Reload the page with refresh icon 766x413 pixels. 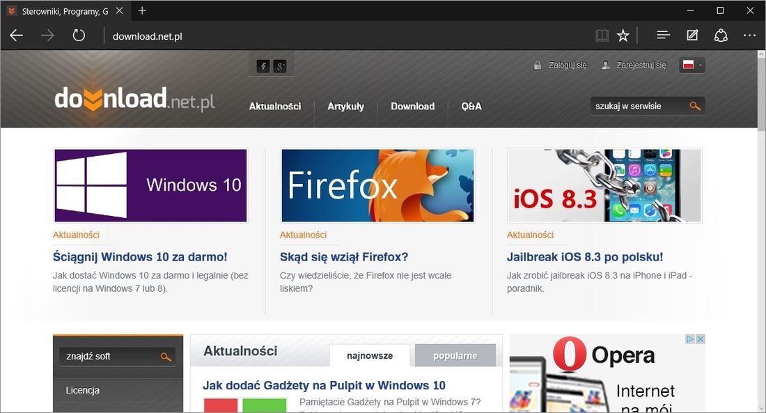tap(79, 36)
